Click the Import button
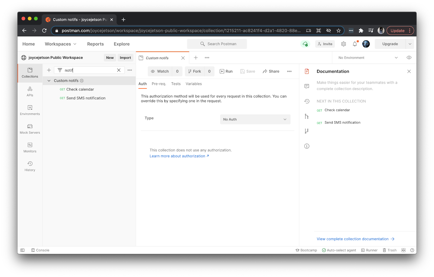Image resolution: width=434 pixels, height=277 pixels. pos(125,57)
